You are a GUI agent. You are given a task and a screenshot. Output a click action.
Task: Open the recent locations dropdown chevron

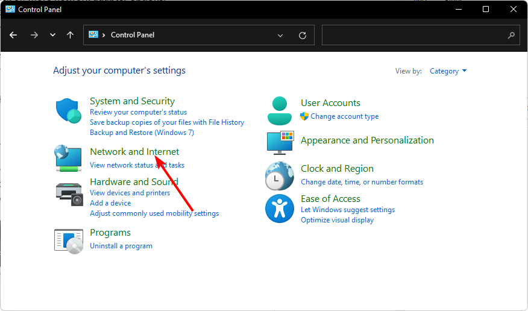pos(52,35)
